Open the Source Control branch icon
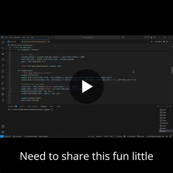Screen dimensions: 173x173 click(x=3, y=77)
